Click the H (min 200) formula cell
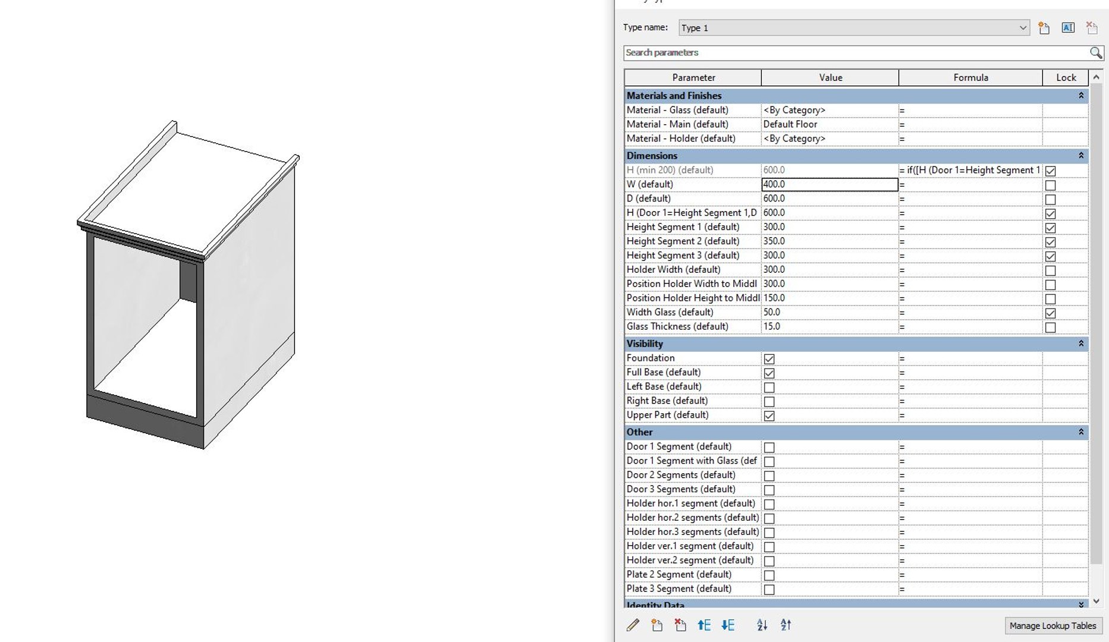Viewport: 1109px width, 642px height. click(x=970, y=170)
